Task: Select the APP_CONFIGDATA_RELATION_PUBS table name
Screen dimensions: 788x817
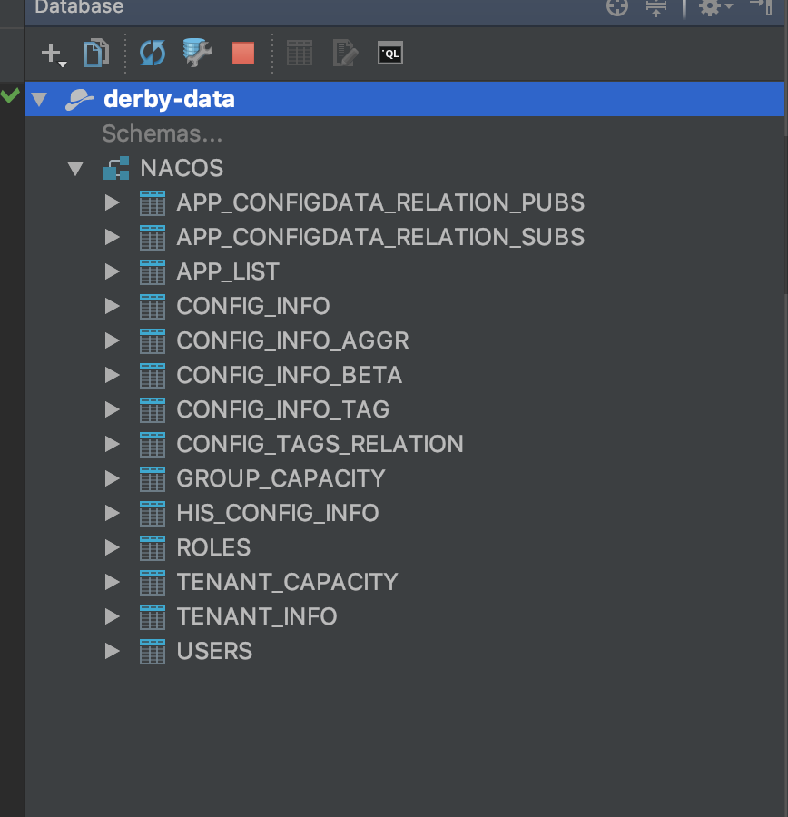Action: point(380,202)
